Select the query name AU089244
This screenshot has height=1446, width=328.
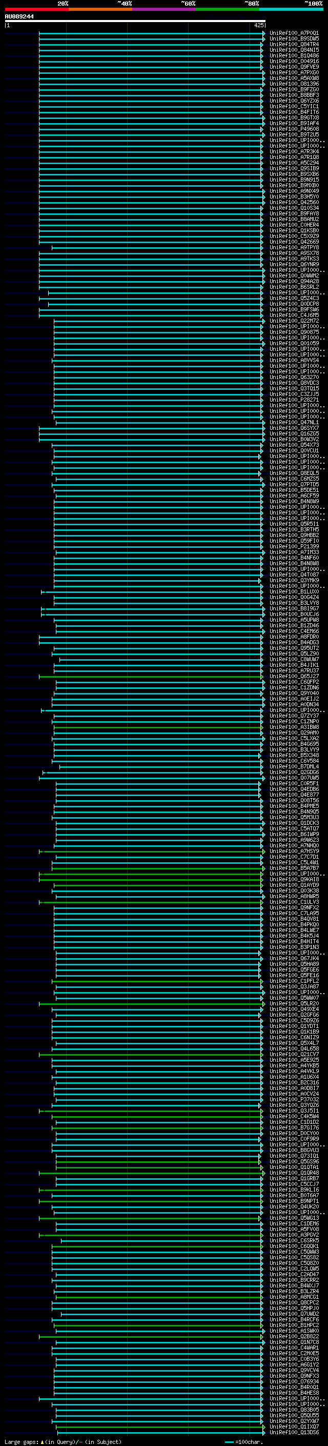(19, 16)
